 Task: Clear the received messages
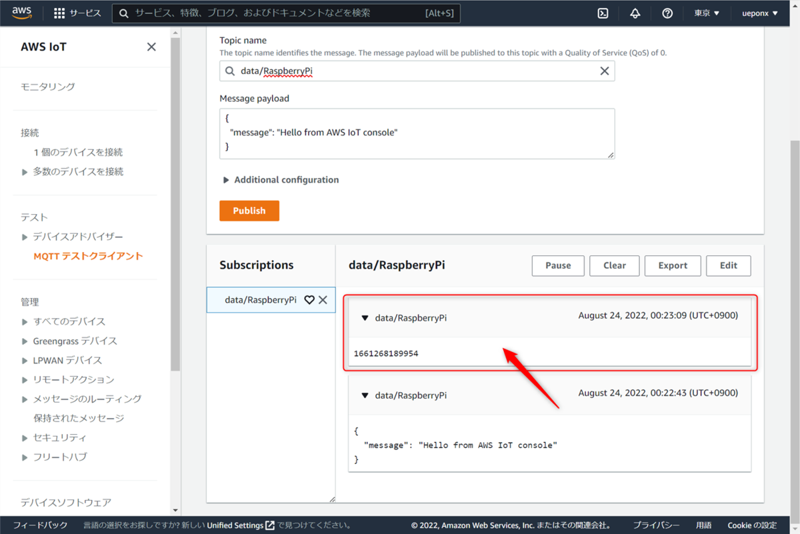click(615, 265)
